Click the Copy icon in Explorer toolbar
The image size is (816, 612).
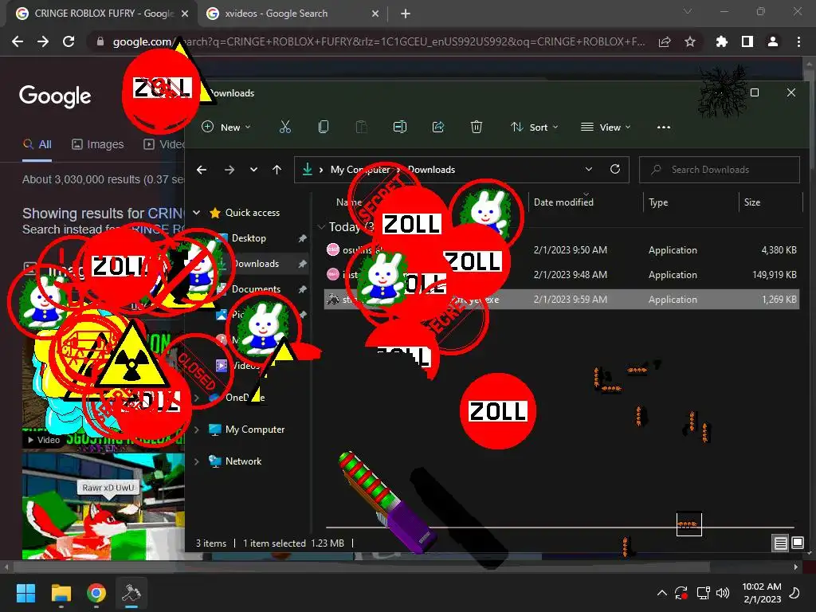click(x=324, y=127)
